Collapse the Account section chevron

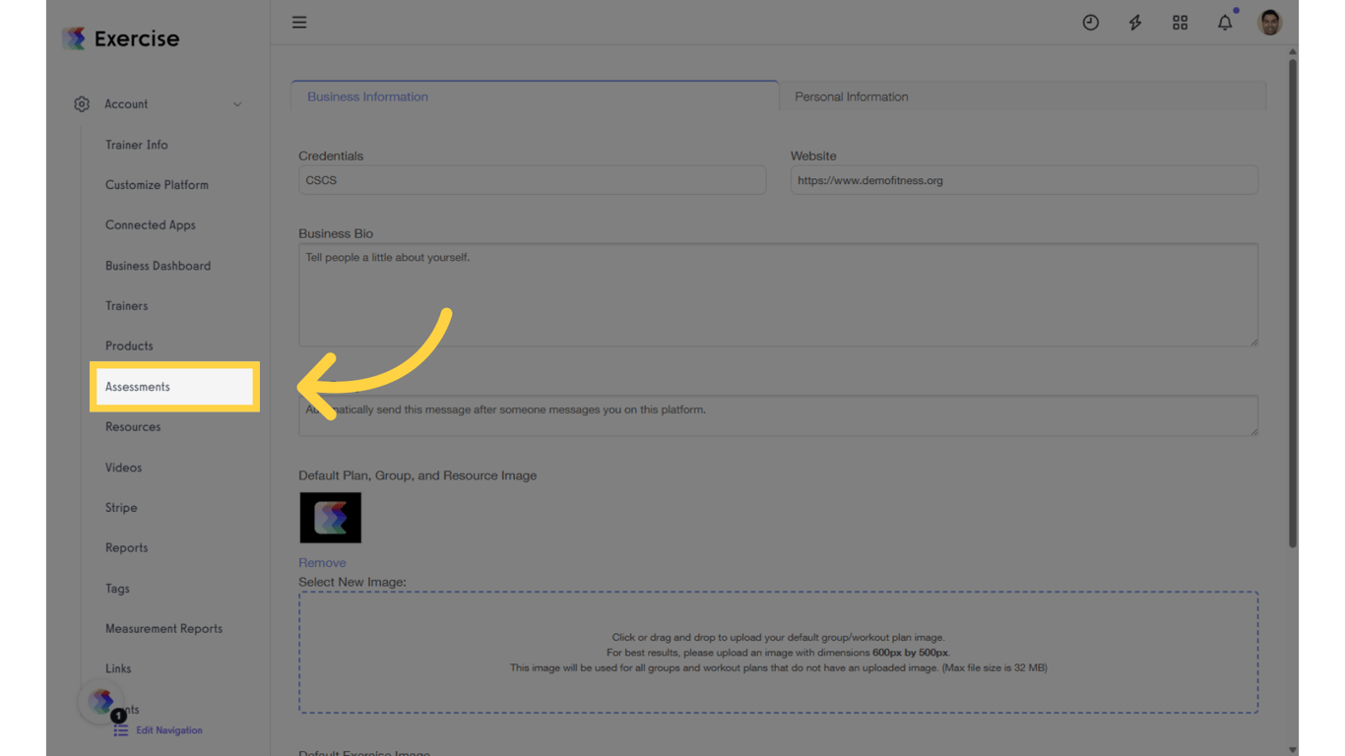pos(237,103)
